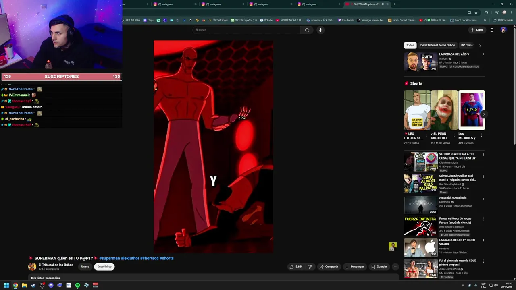
Task: Open the Crear create menu
Action: point(476,30)
